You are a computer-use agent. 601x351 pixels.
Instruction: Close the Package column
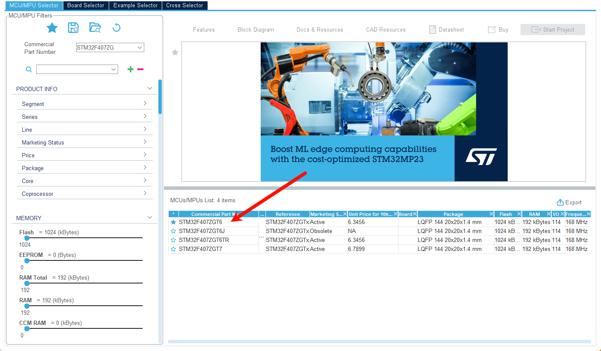click(491, 214)
